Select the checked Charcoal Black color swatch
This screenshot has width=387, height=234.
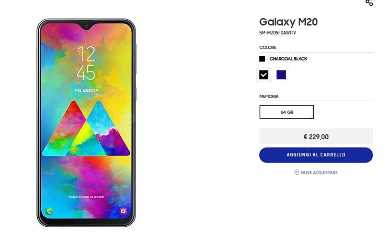264,75
